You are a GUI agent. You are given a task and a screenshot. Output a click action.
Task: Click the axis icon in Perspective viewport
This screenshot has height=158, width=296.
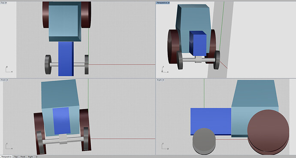(x=165, y=70)
